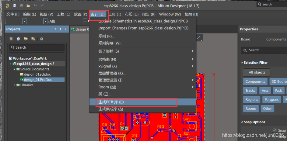Image resolution: width=287 pixels, height=141 pixels.
Task: Expand the Libraries folder
Action: point(15,85)
